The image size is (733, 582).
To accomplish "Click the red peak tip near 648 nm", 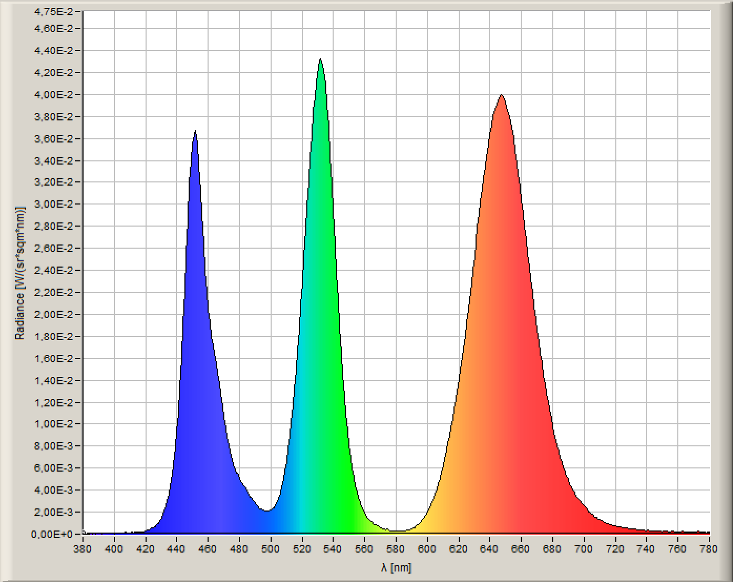I will tap(502, 97).
